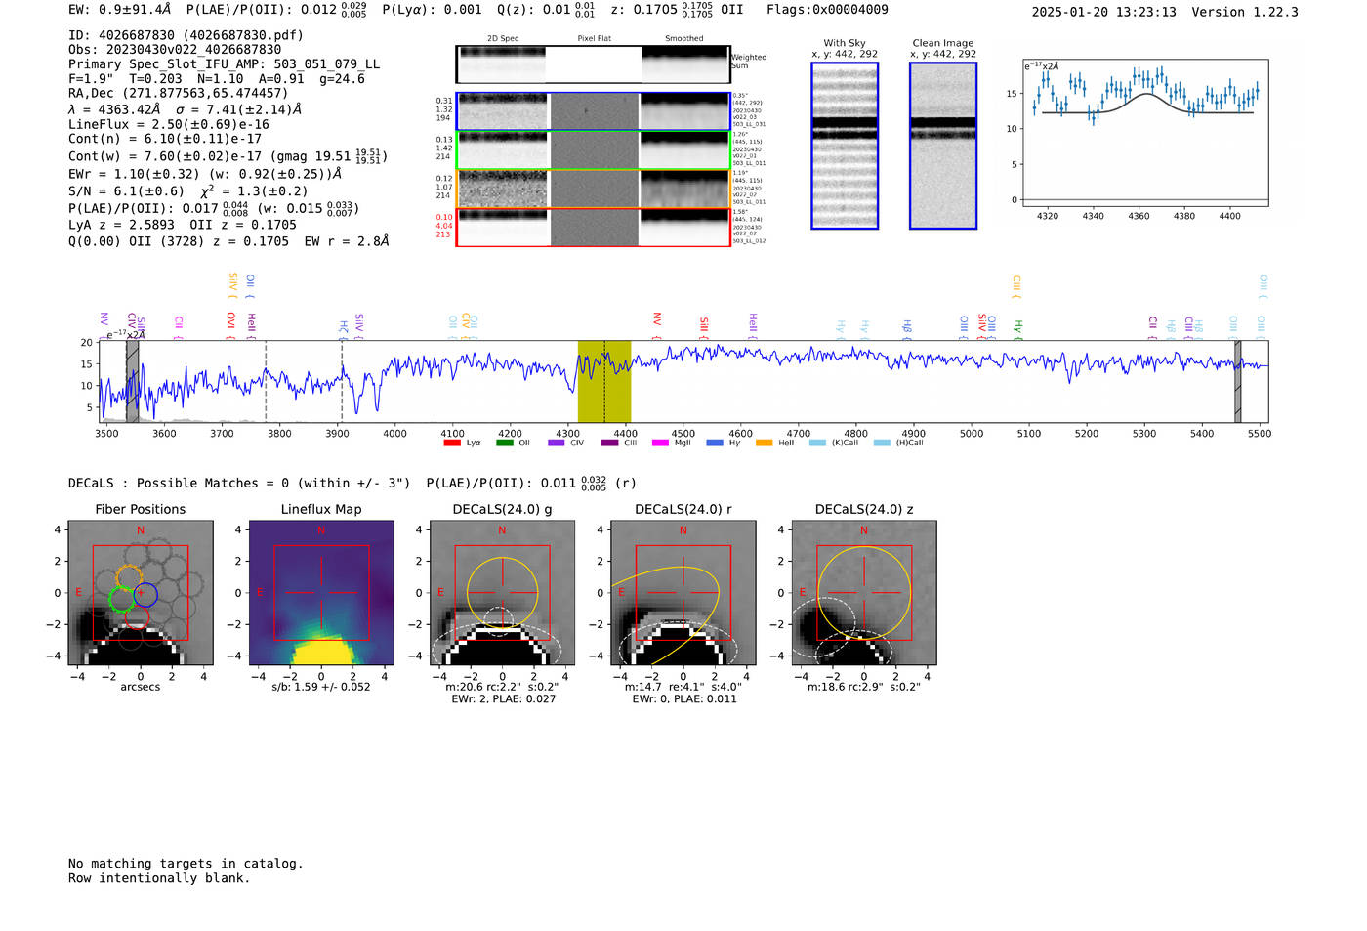Click the blue fiber circle in Fiber Positions
Screen dimensions: 1367x931
pos(145,593)
